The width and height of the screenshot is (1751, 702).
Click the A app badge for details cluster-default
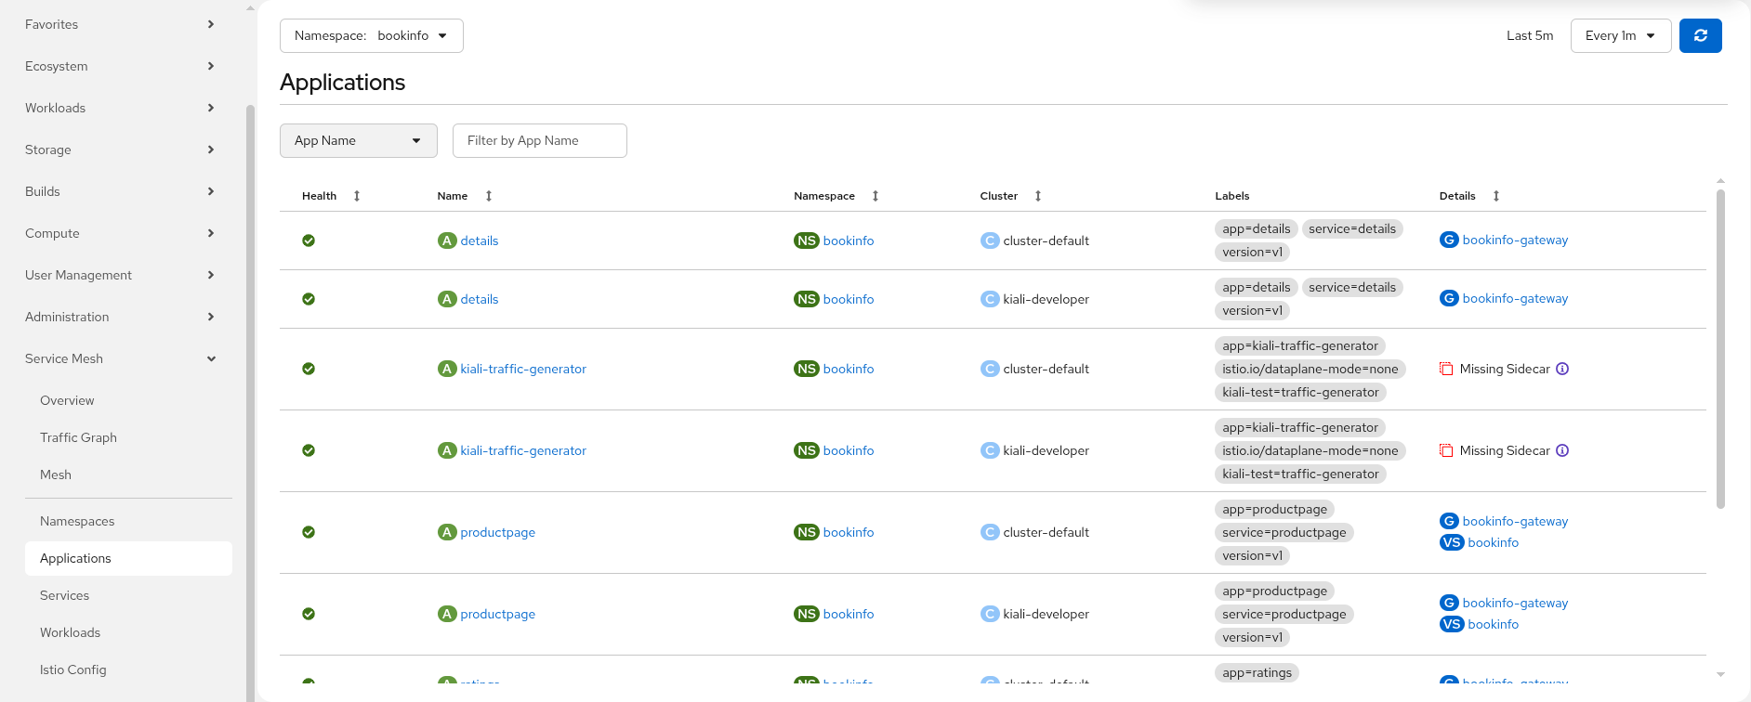[447, 240]
